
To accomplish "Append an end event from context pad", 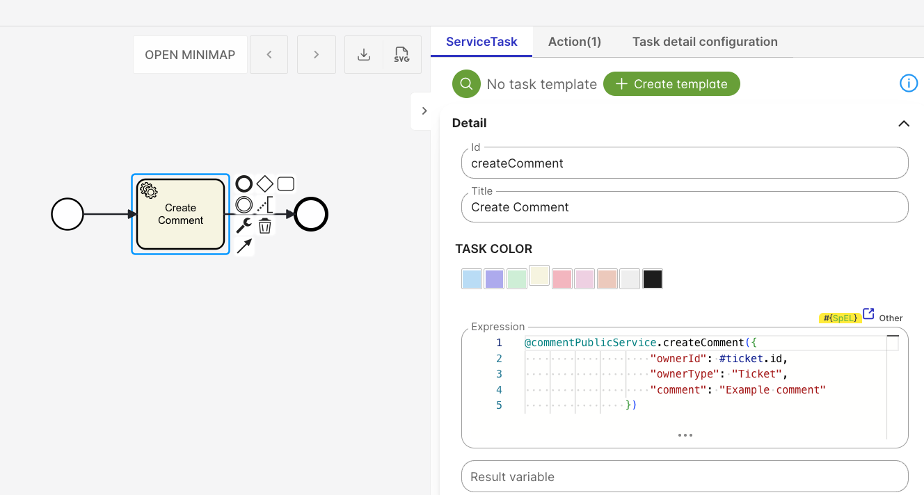I will click(x=244, y=184).
